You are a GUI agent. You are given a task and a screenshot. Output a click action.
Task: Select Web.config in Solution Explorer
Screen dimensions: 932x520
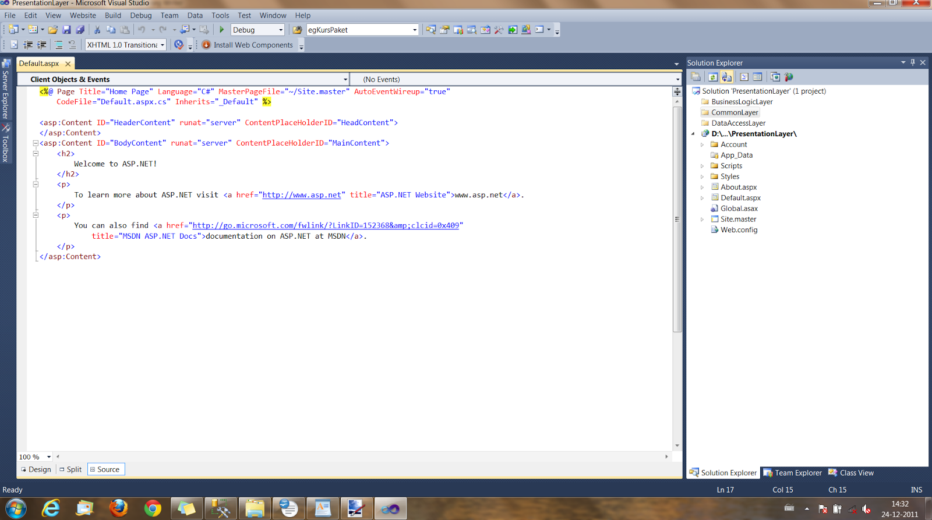739,229
